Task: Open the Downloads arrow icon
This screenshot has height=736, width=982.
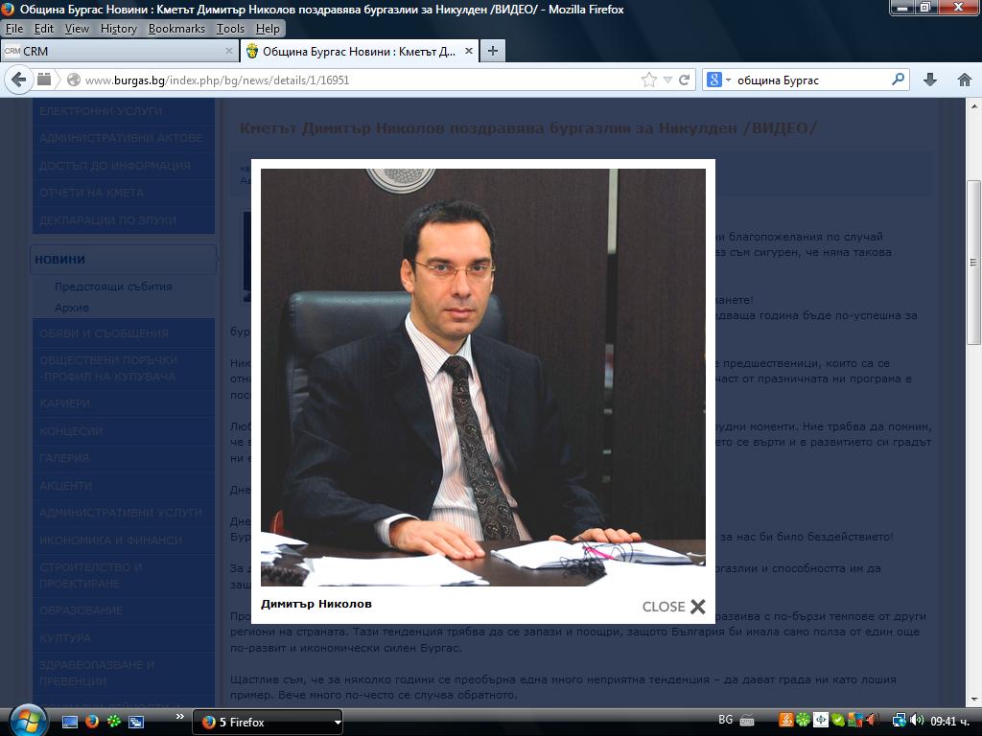Action: [x=930, y=80]
